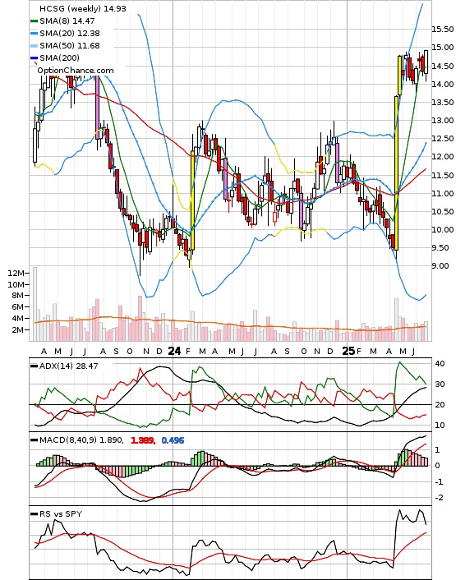Image resolution: width=465 pixels, height=580 pixels.
Task: Click the 8M volume axis label
Action: (x=18, y=296)
